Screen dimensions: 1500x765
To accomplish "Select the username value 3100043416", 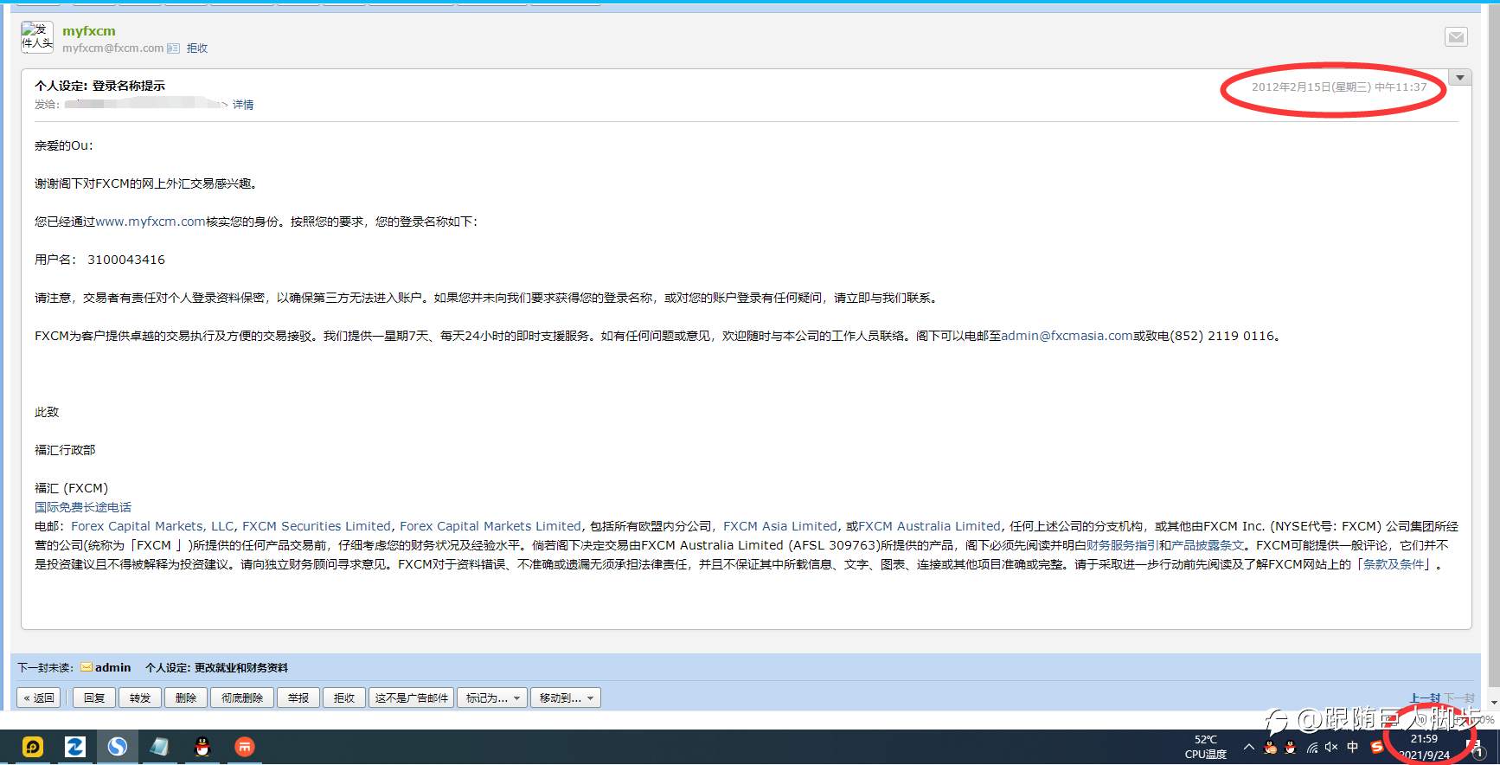I will (126, 260).
